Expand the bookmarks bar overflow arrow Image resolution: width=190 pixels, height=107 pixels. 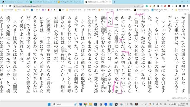pyautogui.click(x=172, y=10)
